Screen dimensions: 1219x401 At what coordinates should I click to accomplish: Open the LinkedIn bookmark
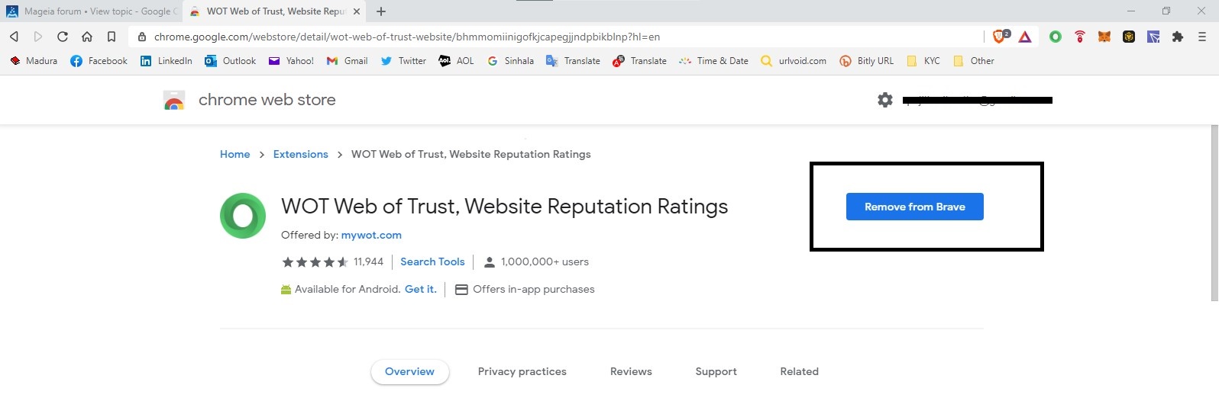pyautogui.click(x=166, y=61)
